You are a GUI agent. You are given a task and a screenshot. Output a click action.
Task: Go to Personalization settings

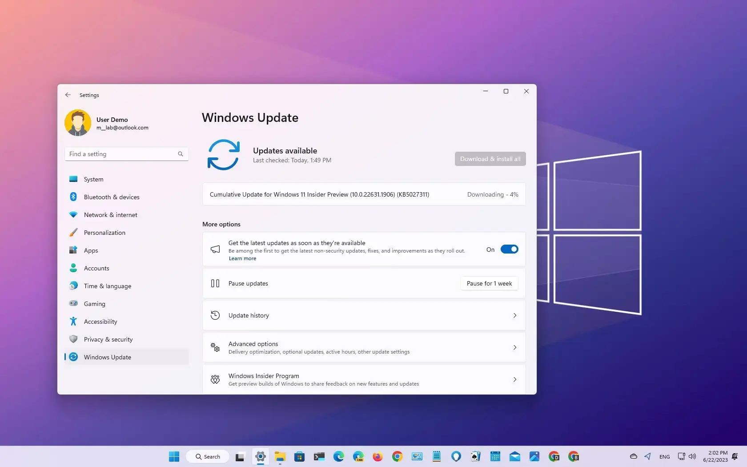[127, 233]
